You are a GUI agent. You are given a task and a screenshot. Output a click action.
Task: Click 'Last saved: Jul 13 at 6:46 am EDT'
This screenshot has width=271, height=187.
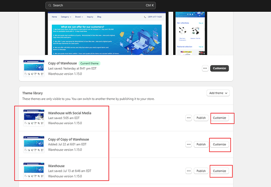[x=70, y=171]
